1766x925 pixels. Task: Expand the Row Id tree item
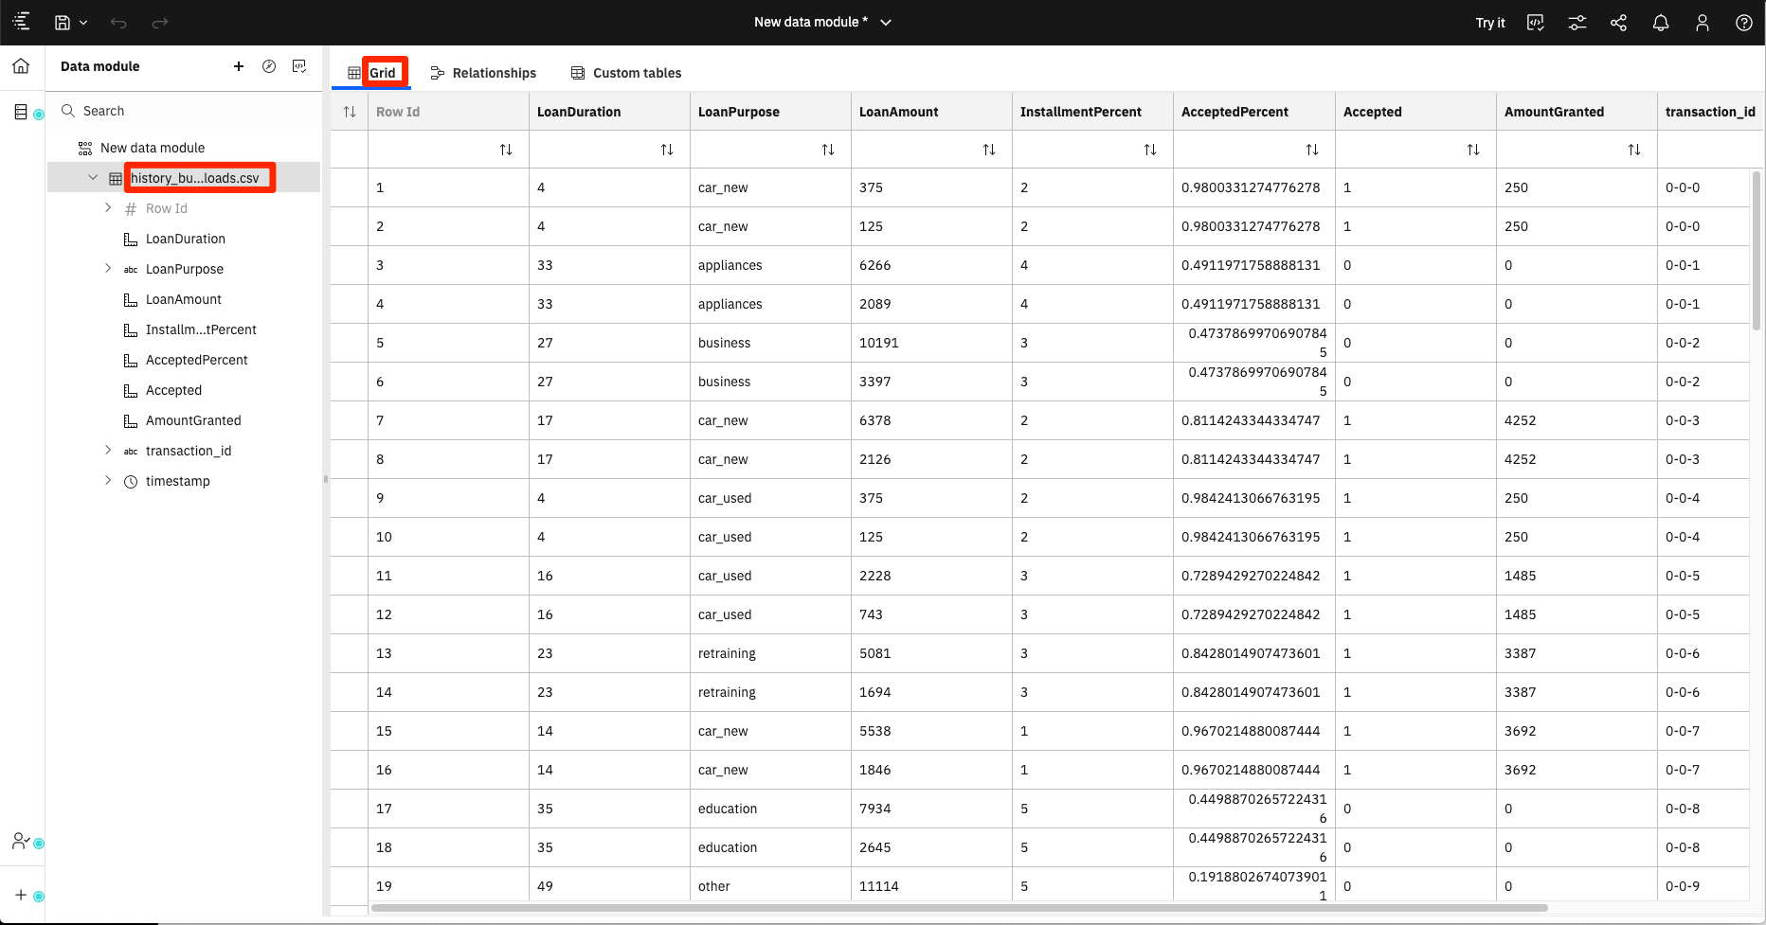coord(108,208)
